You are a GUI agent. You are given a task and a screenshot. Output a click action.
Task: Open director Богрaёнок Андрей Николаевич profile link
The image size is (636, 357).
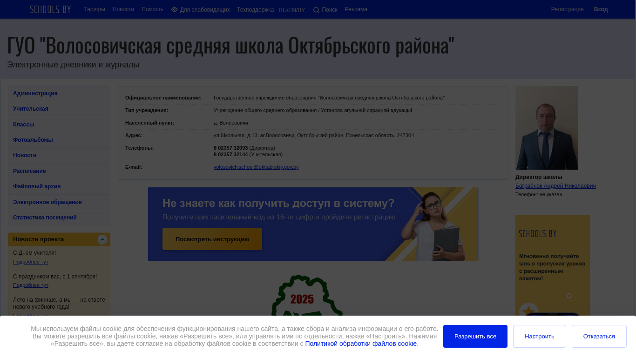point(555,186)
